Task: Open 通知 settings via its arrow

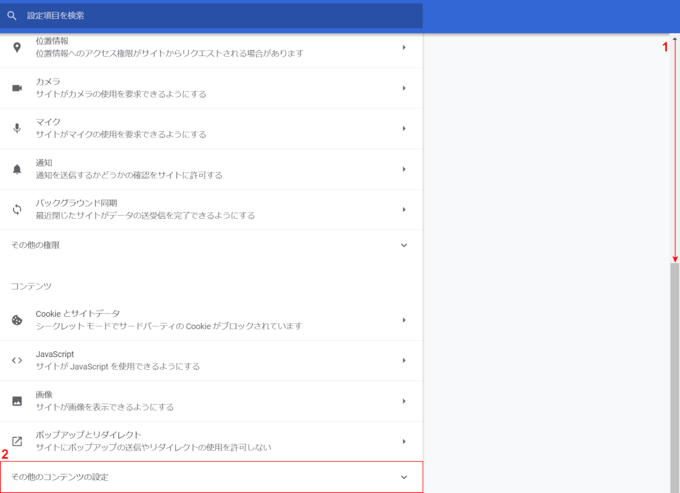Action: 404,169
